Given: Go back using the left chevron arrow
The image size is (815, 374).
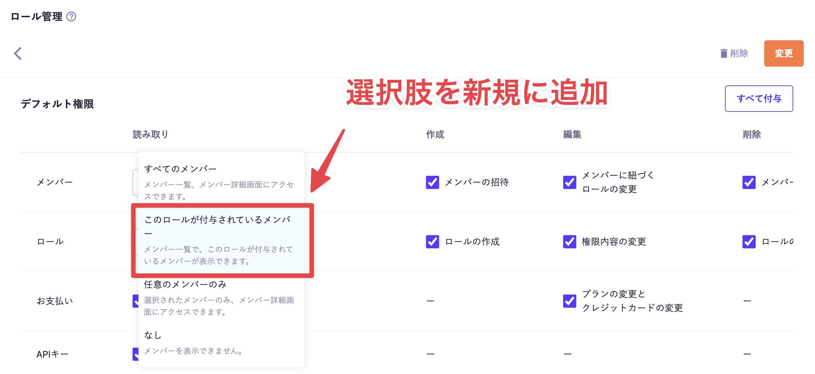Looking at the screenshot, I should (x=18, y=53).
